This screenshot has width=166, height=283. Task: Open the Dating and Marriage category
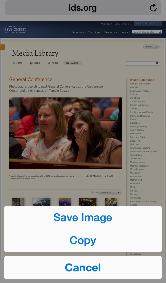tap(140, 116)
